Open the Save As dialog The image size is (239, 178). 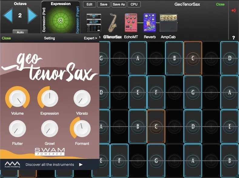[x=119, y=5]
